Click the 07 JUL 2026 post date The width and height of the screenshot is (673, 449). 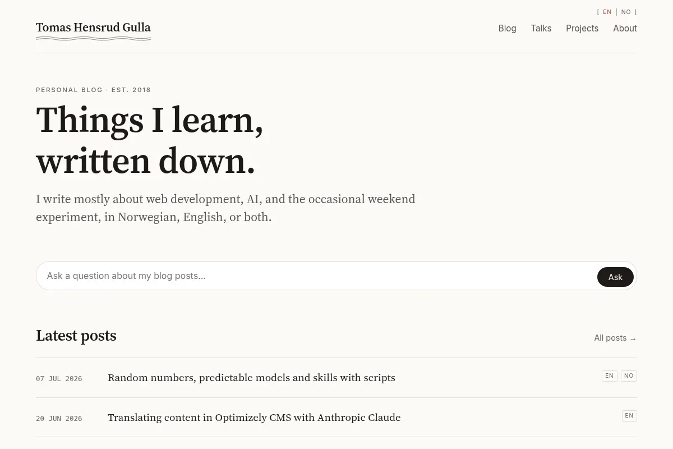click(59, 379)
